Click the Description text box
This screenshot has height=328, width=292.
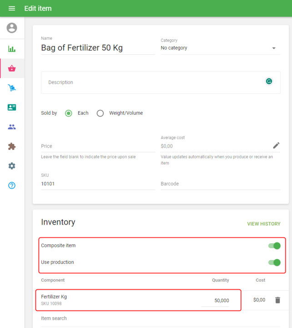(155, 82)
